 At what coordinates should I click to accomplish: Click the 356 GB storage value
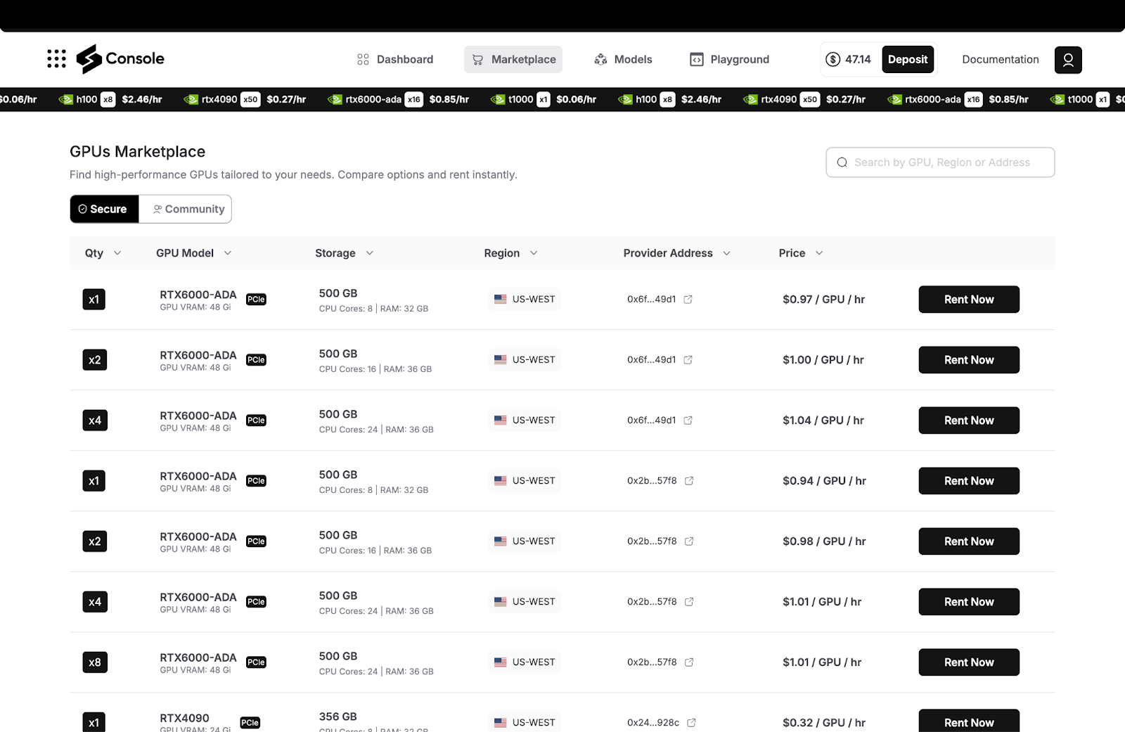337,717
